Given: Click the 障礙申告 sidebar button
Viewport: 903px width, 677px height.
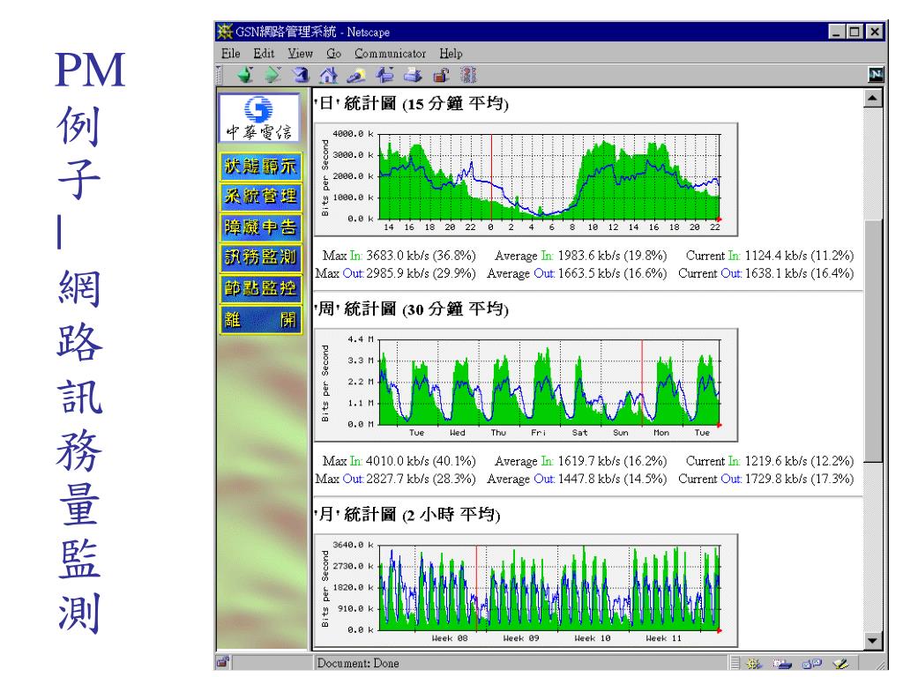Looking at the screenshot, I should tap(260, 227).
